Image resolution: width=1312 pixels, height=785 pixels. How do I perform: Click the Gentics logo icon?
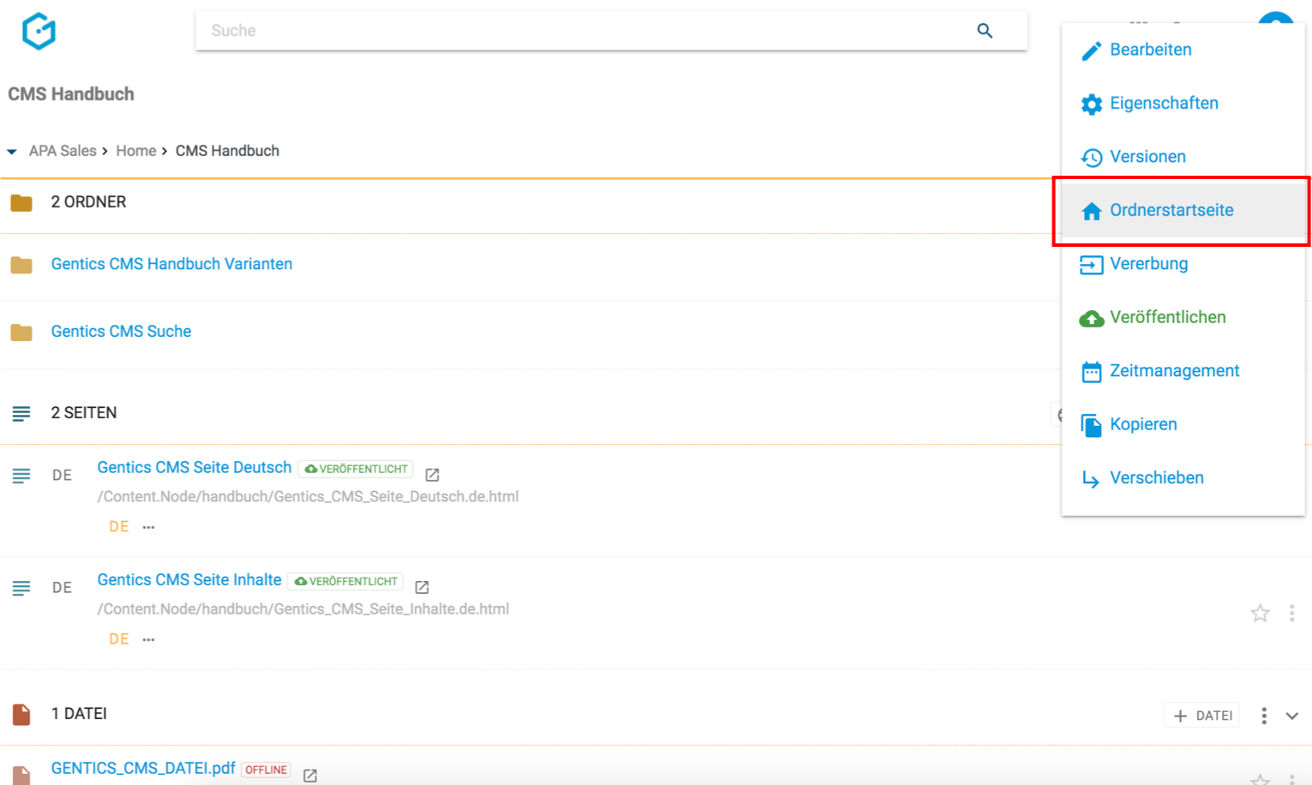click(x=39, y=31)
